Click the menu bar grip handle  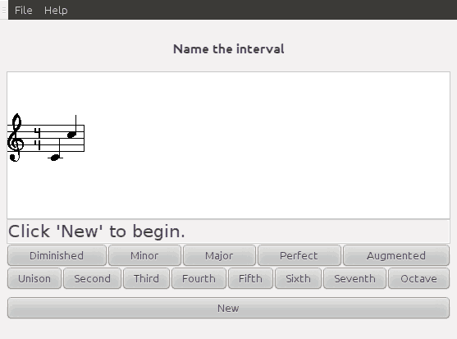tap(4, 10)
